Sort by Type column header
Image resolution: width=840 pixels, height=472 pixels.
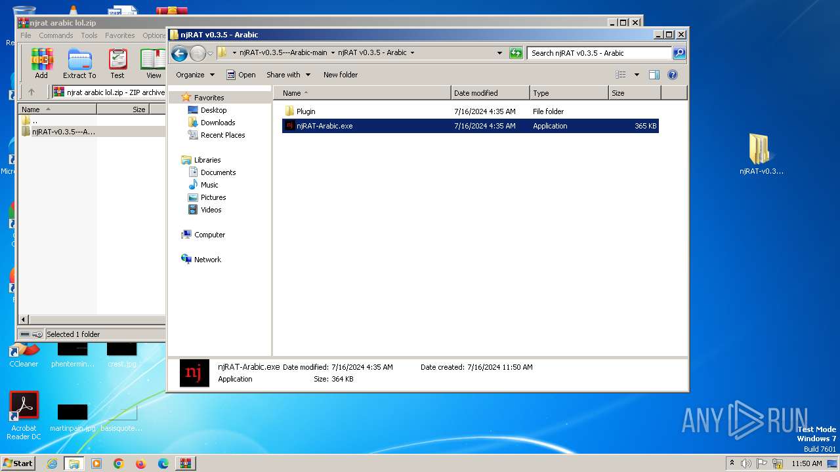(x=569, y=93)
